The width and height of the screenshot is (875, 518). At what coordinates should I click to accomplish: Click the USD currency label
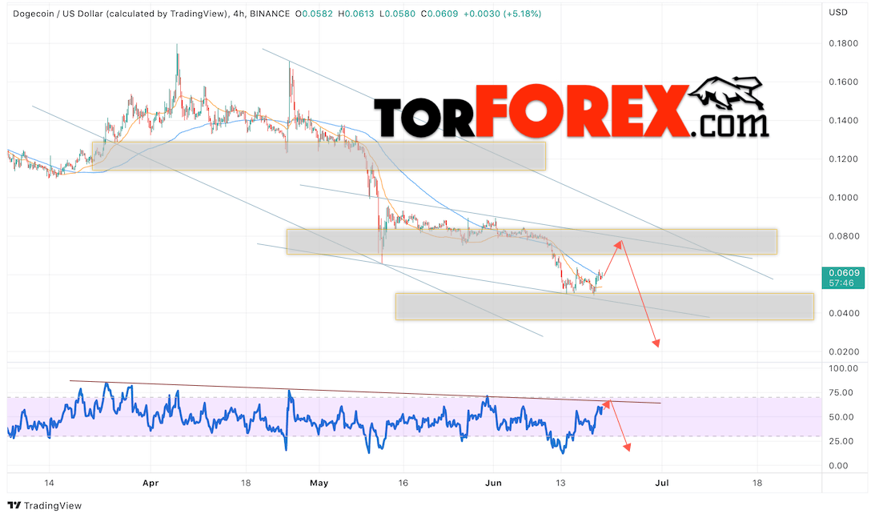pos(838,12)
